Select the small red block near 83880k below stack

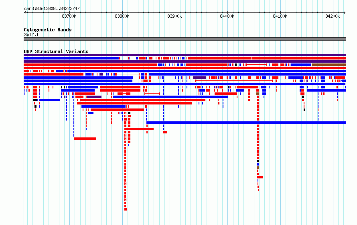[165, 132]
